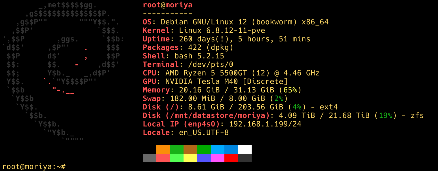This screenshot has width=438, height=171.
Task: Click the 'Terminal' label
Action: click(x=161, y=65)
